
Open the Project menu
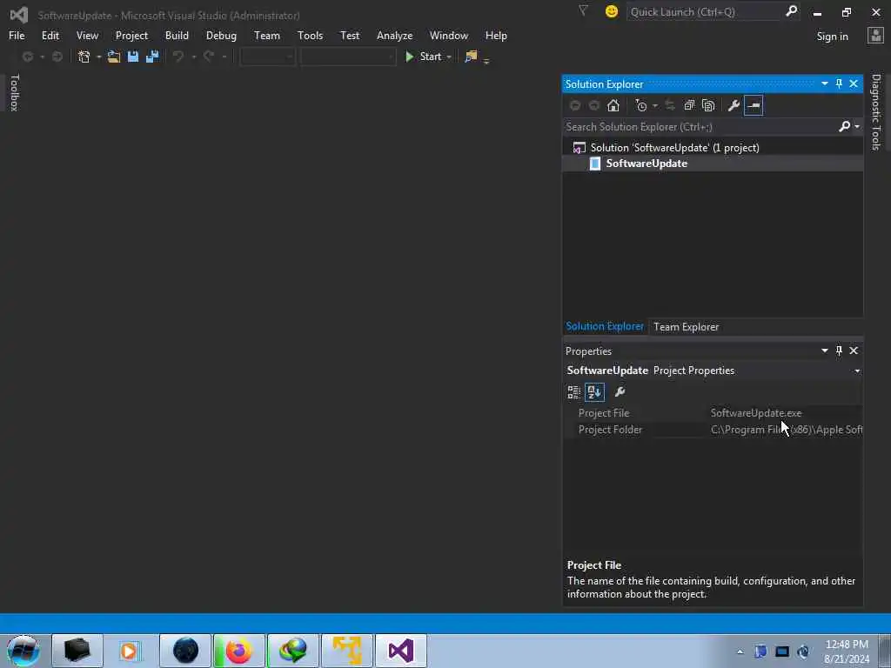click(x=132, y=36)
